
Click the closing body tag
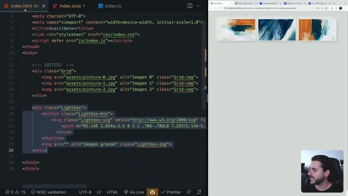coord(30,163)
